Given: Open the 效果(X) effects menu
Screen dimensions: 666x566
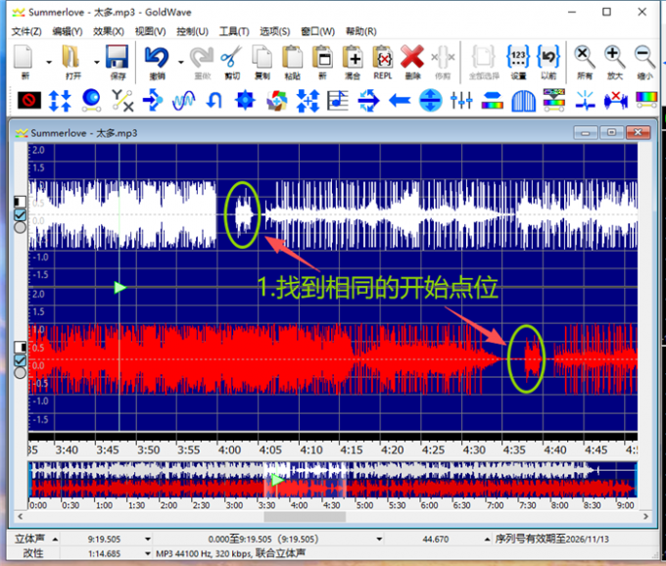Looking at the screenshot, I should pyautogui.click(x=108, y=31).
